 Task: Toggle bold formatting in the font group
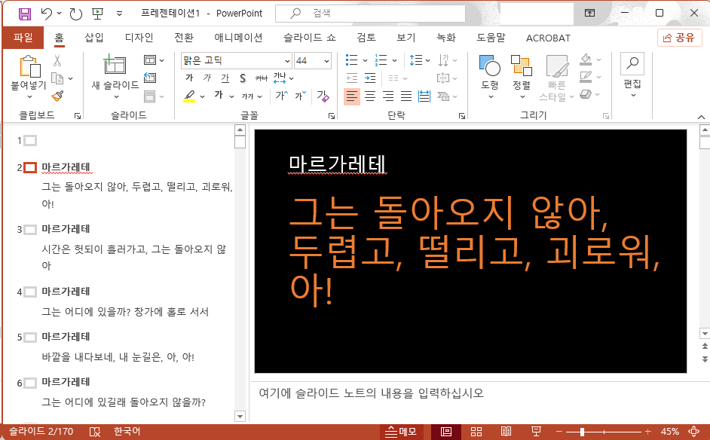190,78
